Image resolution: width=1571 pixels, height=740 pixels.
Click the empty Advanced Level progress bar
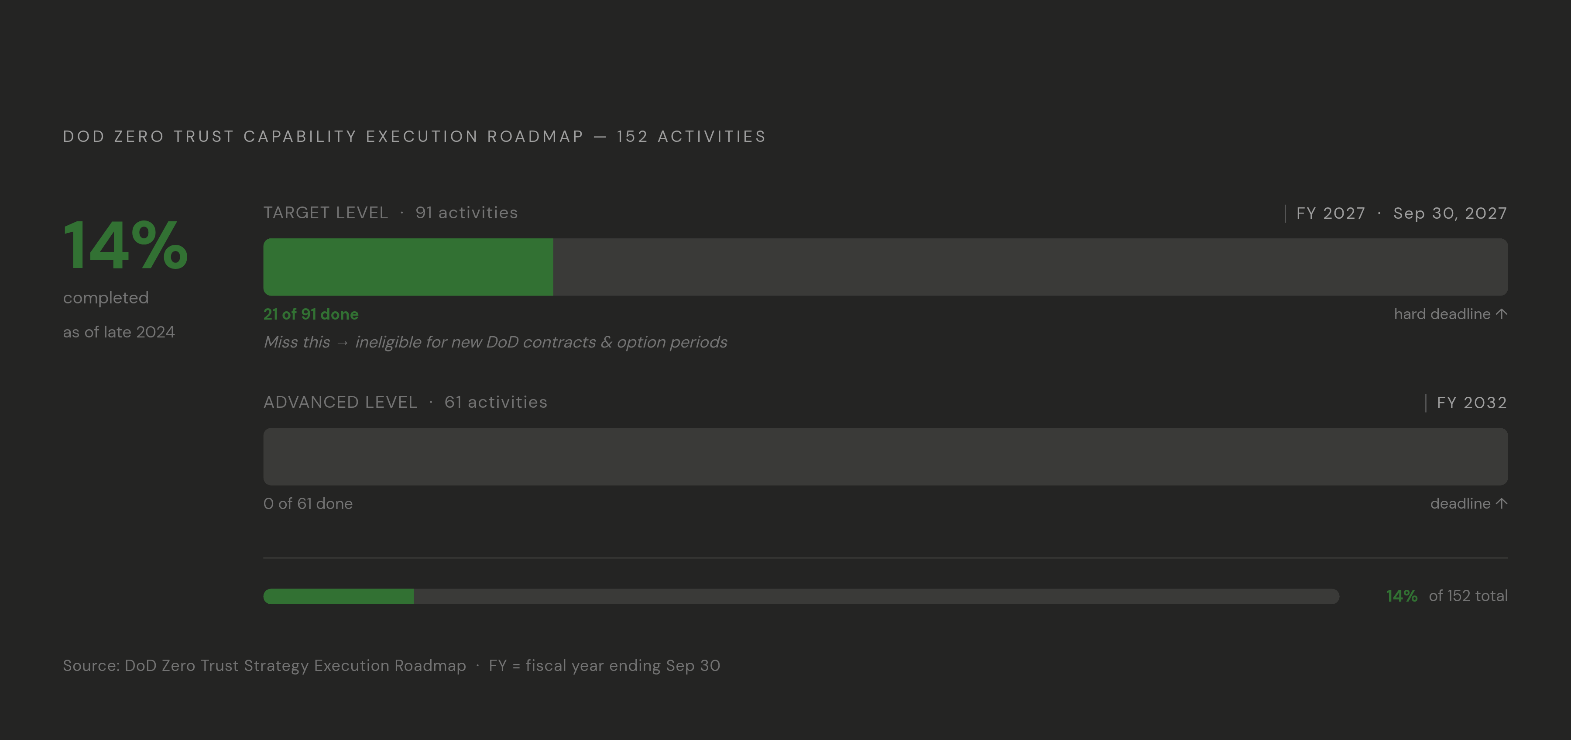coord(885,456)
